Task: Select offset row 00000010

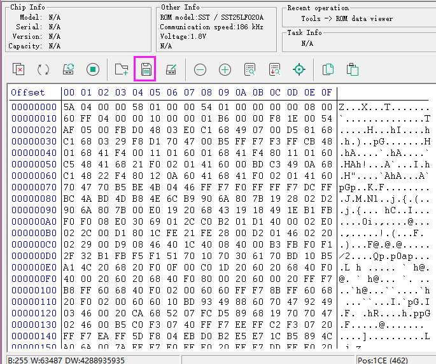Action: tap(34, 118)
